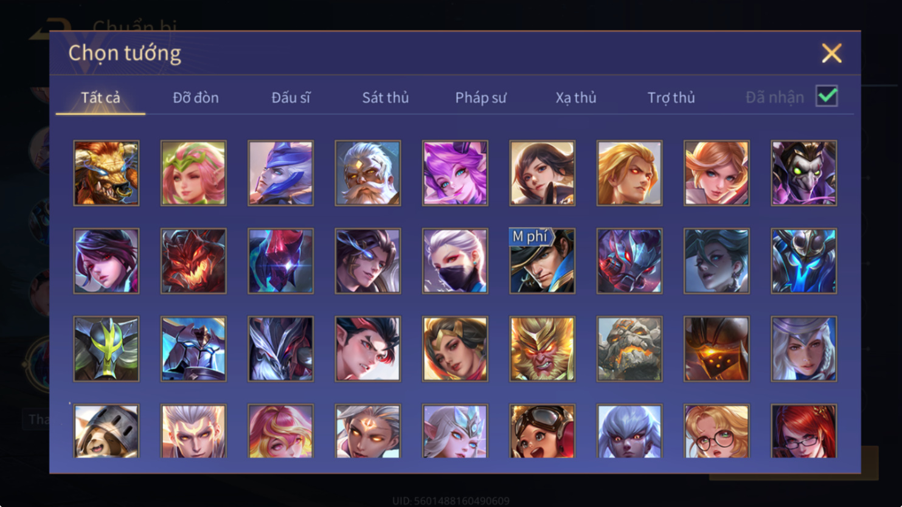Toggle the Đã nhận checkbox
Viewport: 902px width, 507px height.
coord(827,96)
